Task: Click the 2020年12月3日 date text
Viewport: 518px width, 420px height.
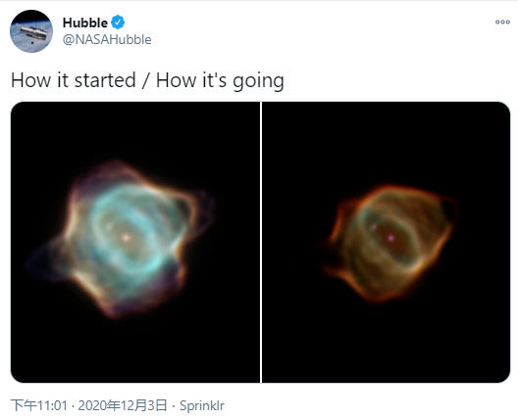Action: click(x=123, y=405)
